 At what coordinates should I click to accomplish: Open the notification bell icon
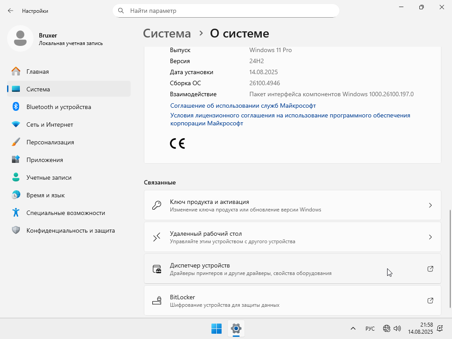point(440,328)
